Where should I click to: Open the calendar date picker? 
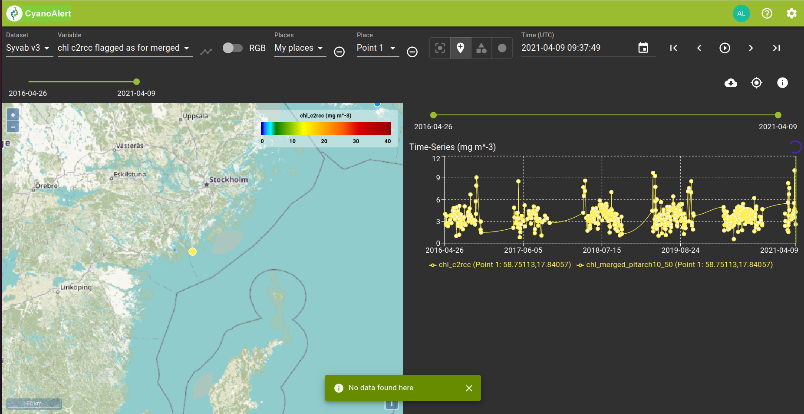pyautogui.click(x=644, y=48)
